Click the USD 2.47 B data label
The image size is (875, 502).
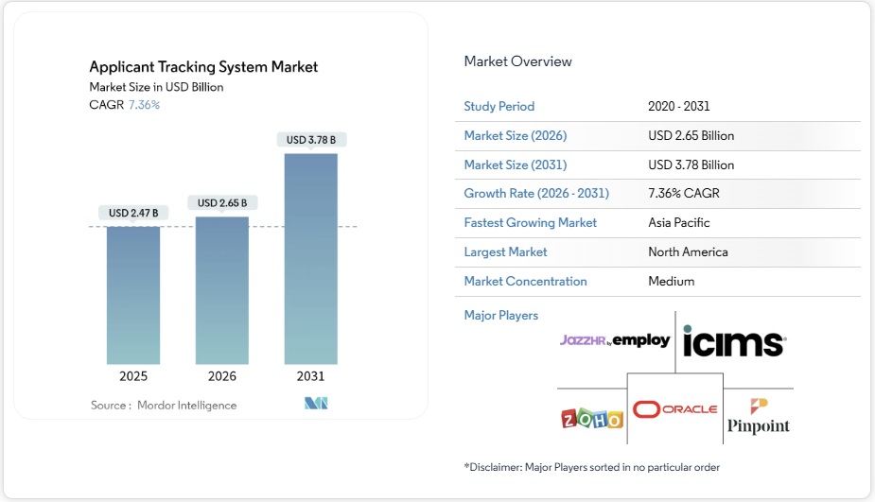coord(133,213)
